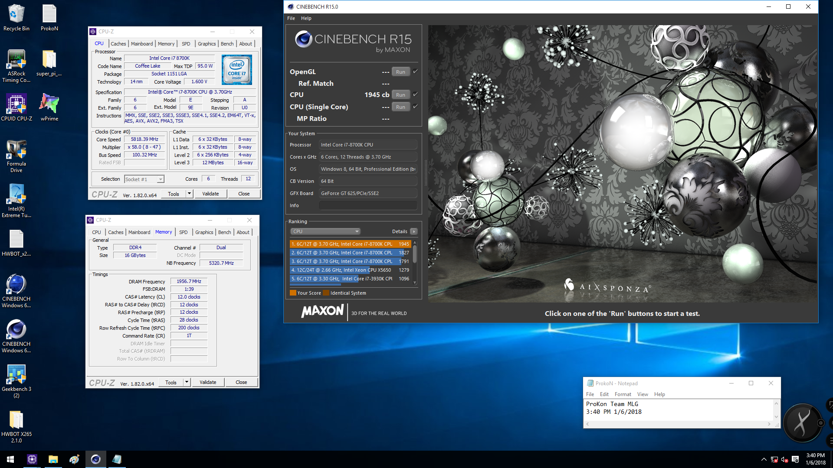Open the Graphics tab in lower CPU-Z
This screenshot has width=833, height=468.
tap(204, 232)
